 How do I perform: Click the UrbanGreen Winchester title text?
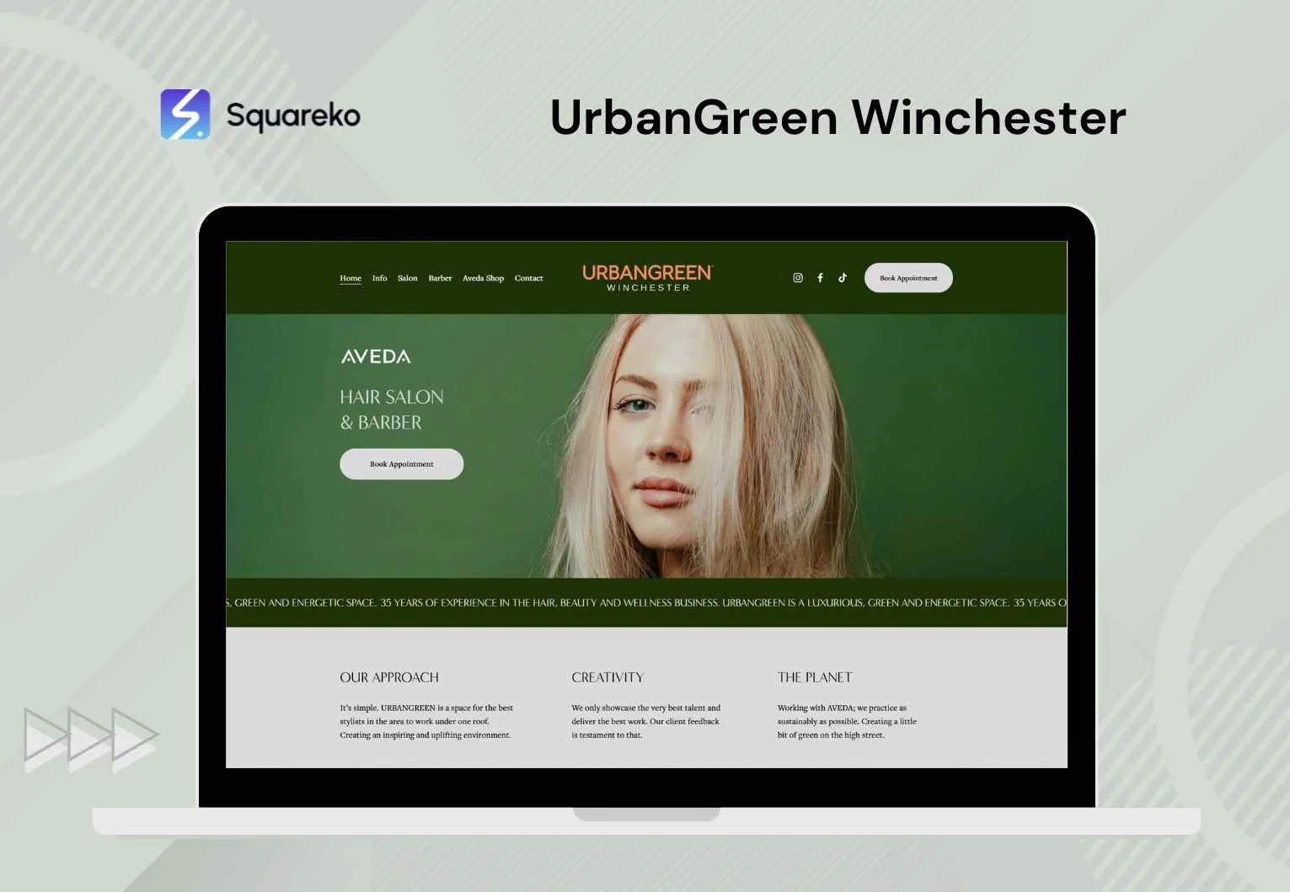tap(838, 117)
